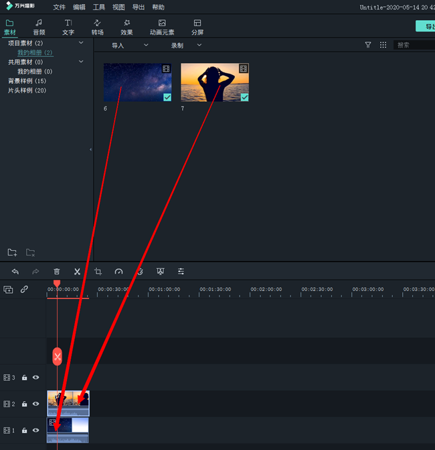435x450 pixels.
Task: Toggle the link chain icon beside add track
Action: (24, 290)
